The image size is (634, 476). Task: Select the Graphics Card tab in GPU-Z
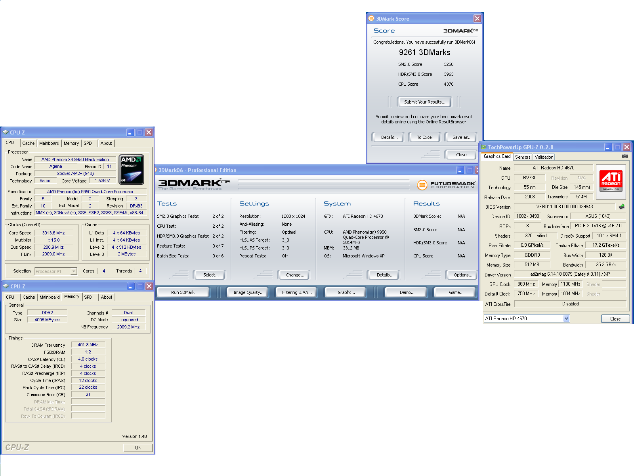pyautogui.click(x=497, y=156)
